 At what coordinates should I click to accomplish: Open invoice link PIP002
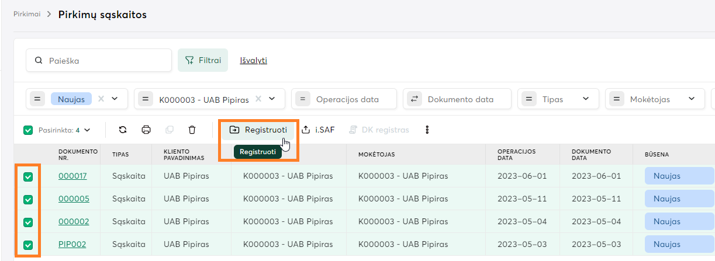coord(72,244)
